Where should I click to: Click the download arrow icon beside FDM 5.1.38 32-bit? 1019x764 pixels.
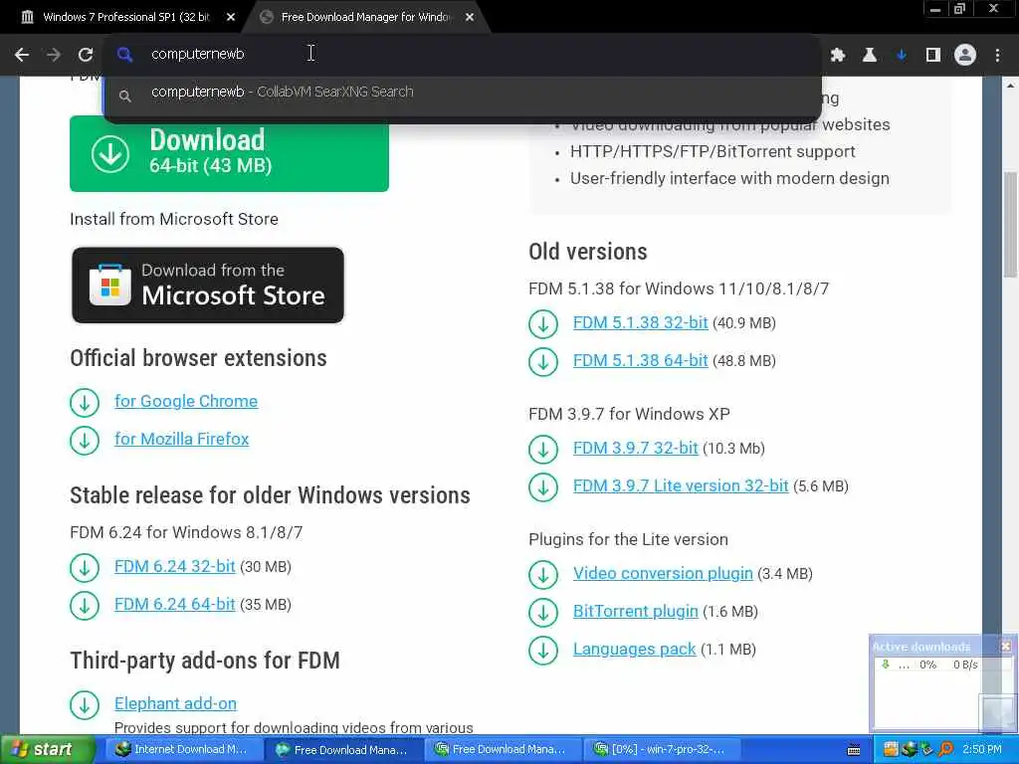pos(543,323)
